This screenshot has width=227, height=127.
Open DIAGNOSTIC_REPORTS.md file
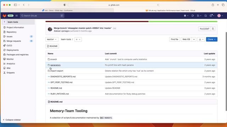coord(63,77)
